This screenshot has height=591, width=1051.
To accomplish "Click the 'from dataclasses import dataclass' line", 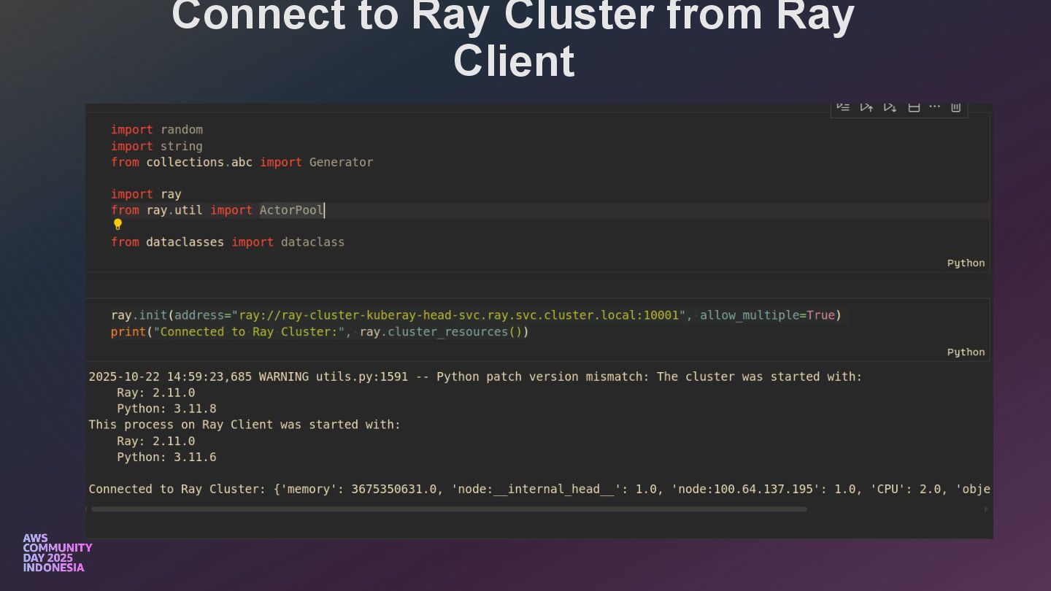I will coord(228,242).
